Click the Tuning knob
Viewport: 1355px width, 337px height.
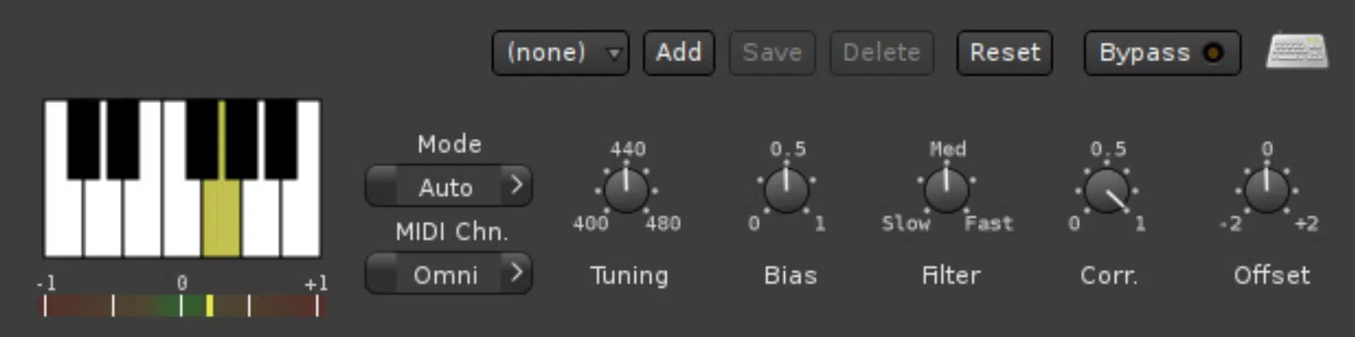[x=626, y=189]
